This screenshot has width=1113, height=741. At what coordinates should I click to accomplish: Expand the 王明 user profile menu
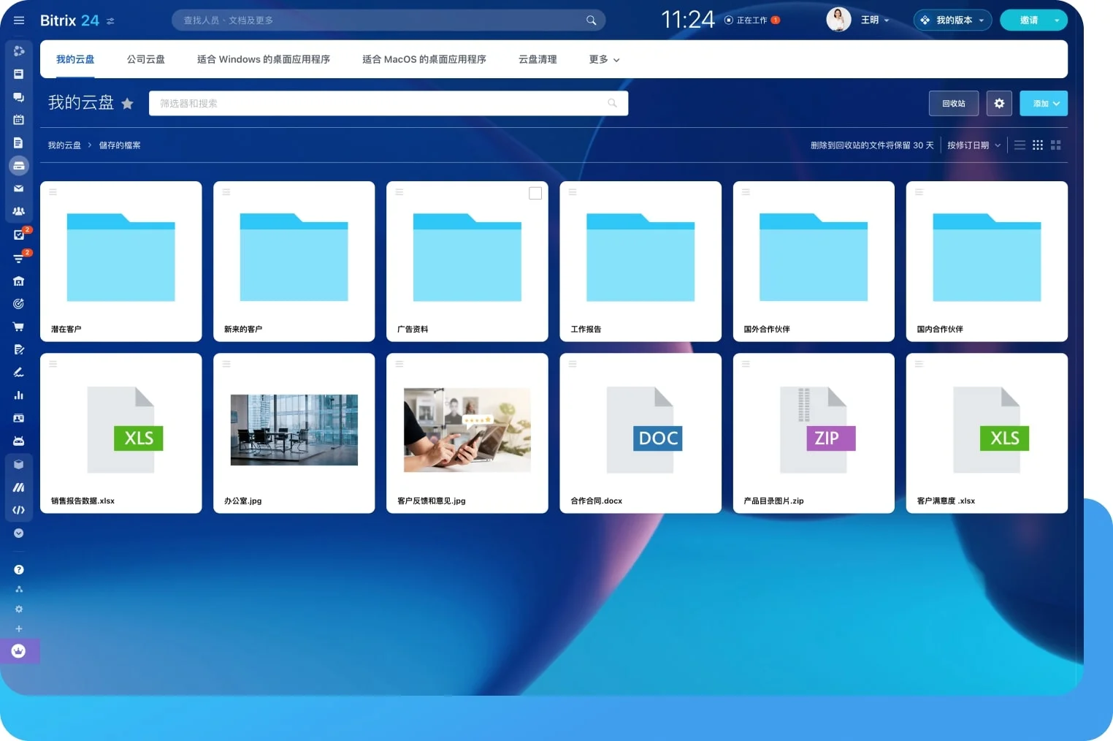click(874, 20)
